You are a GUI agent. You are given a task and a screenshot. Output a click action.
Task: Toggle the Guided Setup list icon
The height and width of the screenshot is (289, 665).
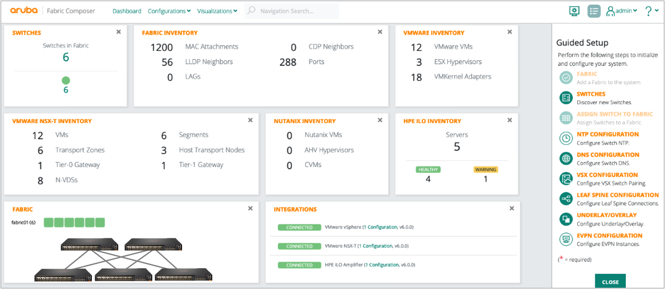click(594, 11)
